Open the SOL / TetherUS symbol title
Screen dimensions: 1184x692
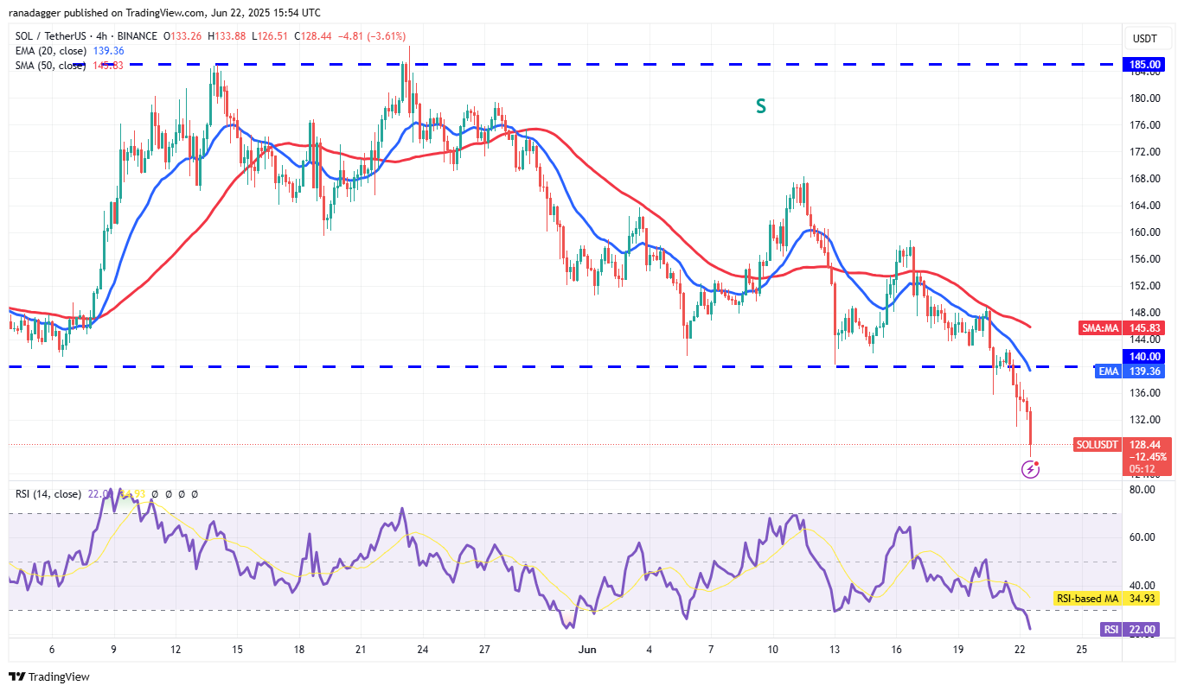coord(52,36)
